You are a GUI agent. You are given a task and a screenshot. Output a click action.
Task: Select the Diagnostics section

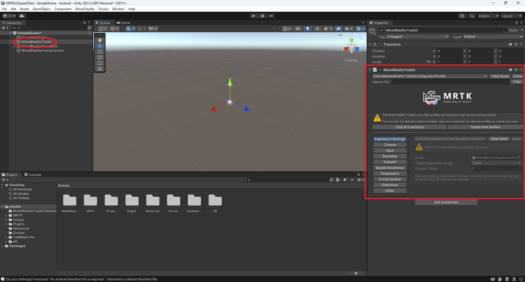390,174
